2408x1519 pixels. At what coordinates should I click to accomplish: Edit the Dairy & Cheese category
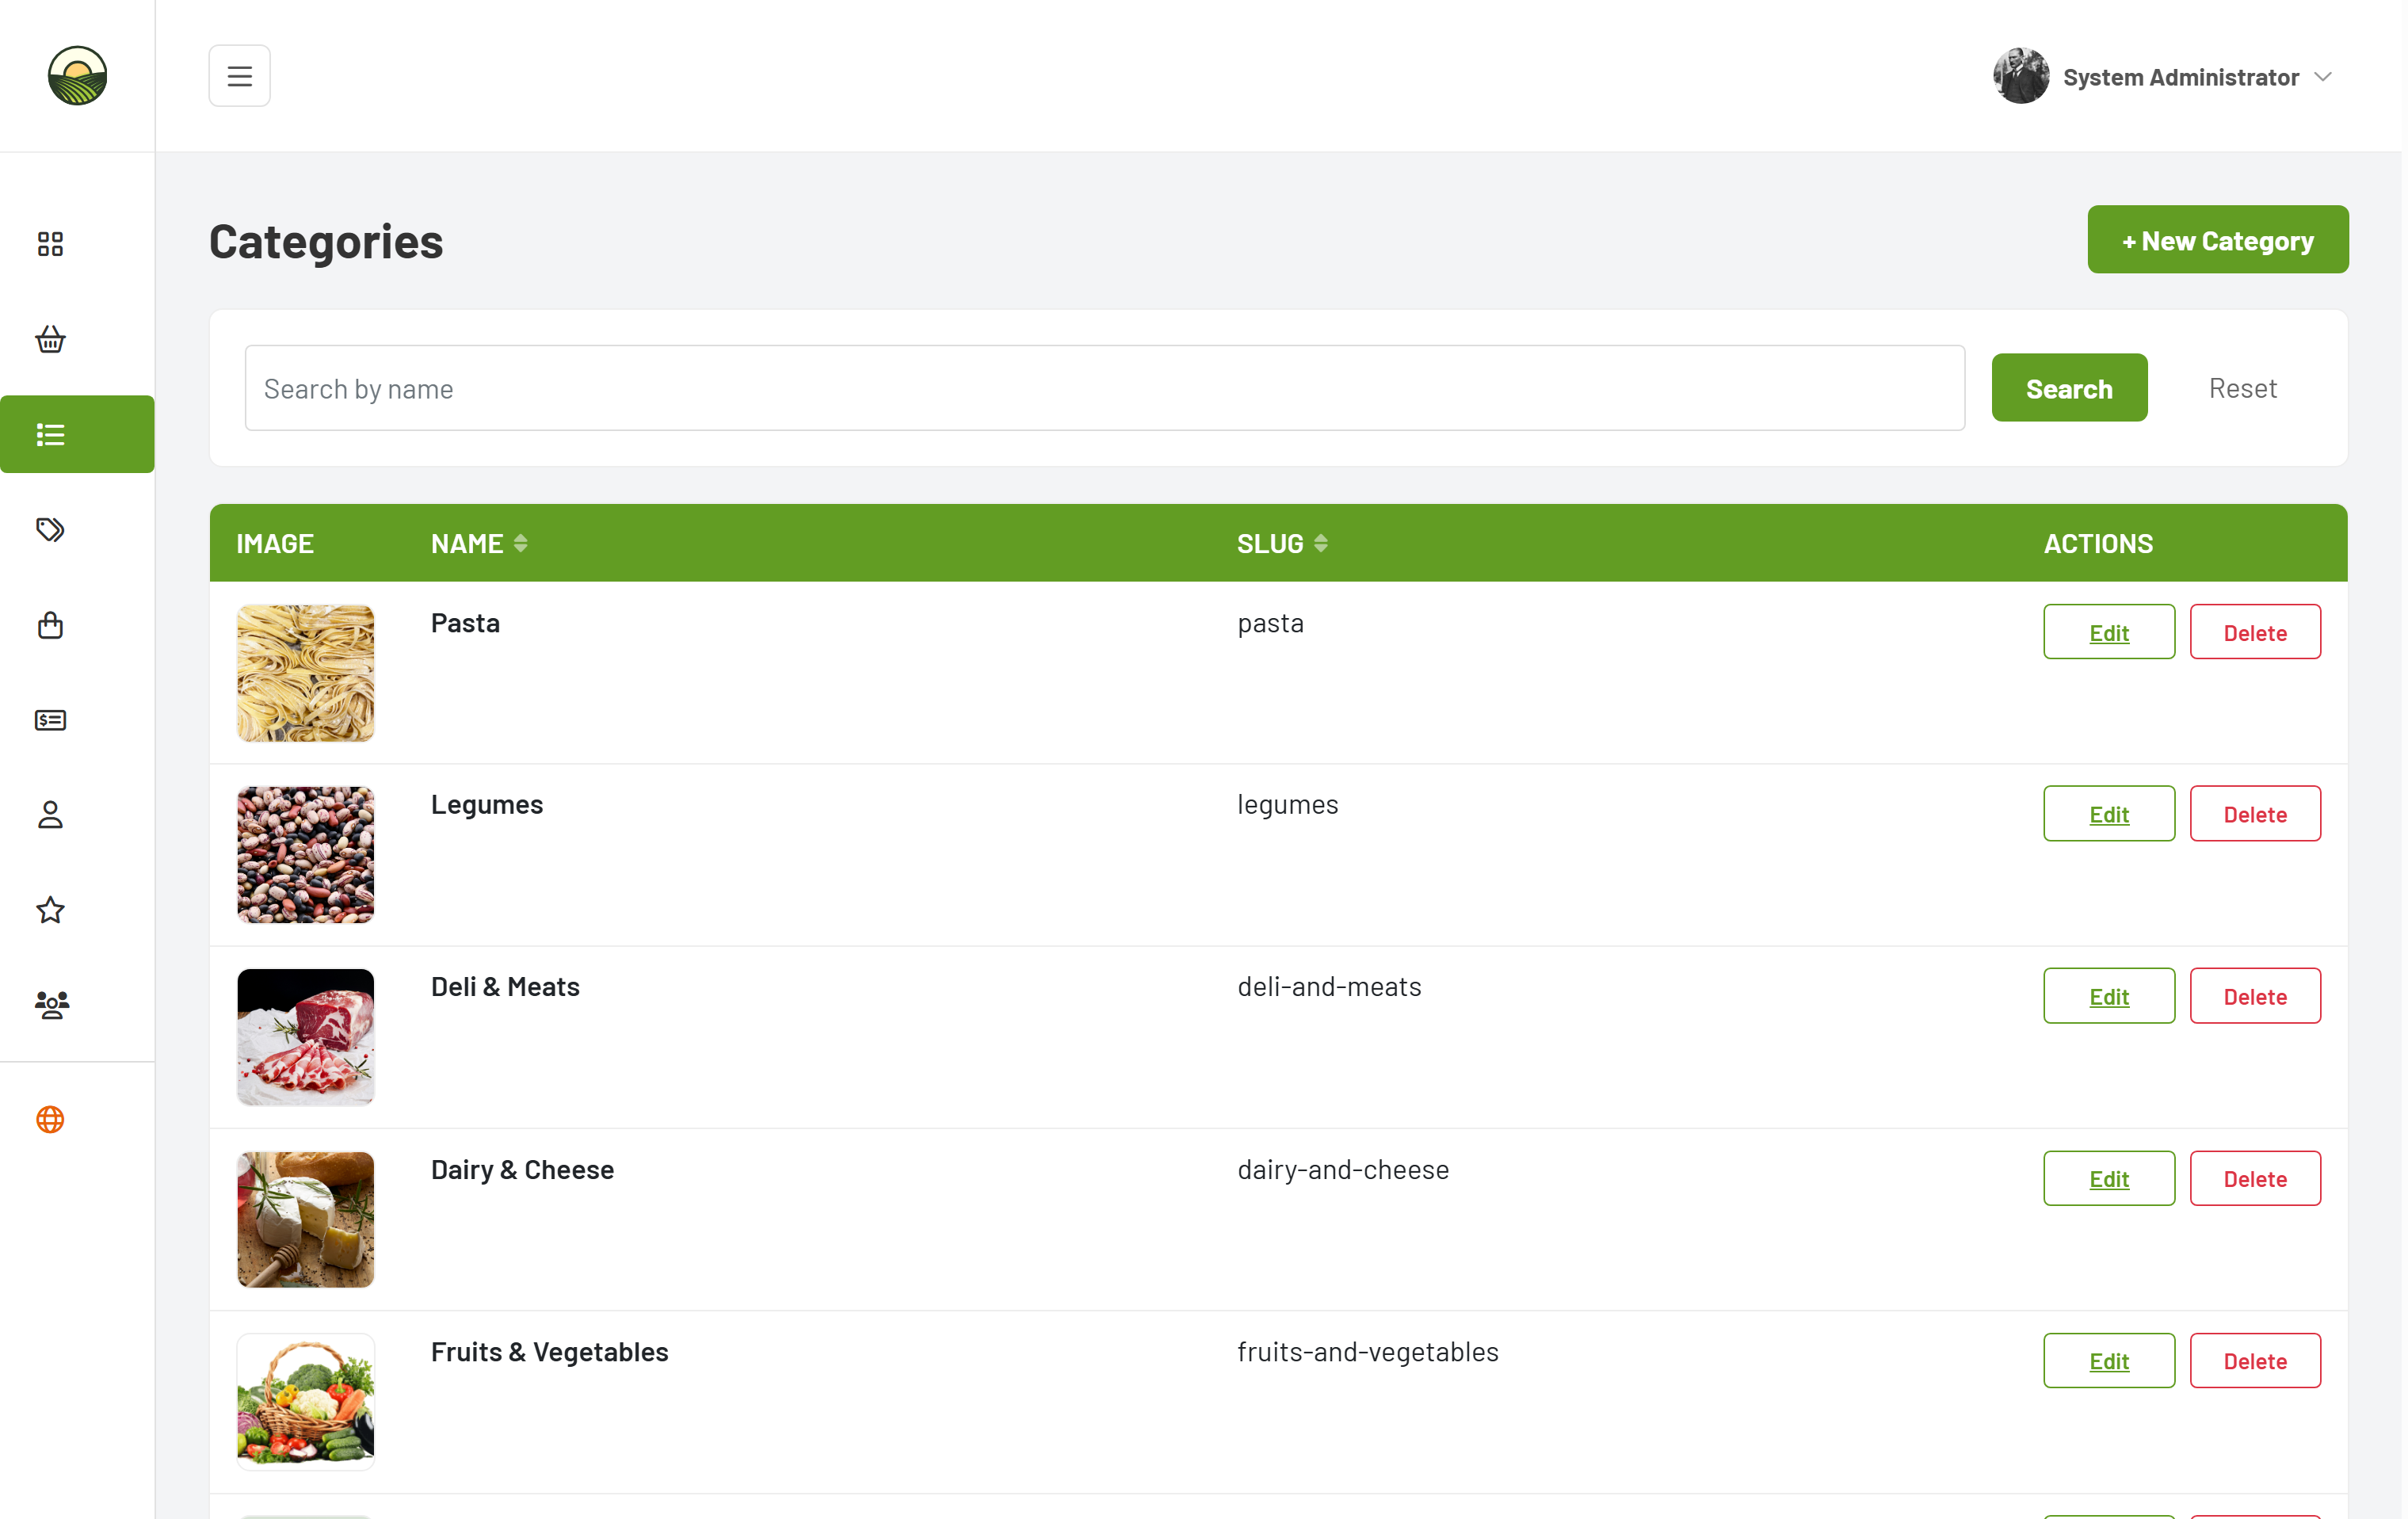(2109, 1178)
